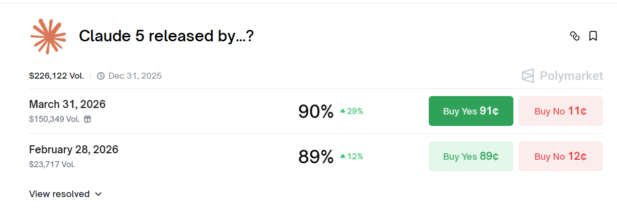Click the 89% probability value
This screenshot has height=216, width=617.
pos(316,157)
